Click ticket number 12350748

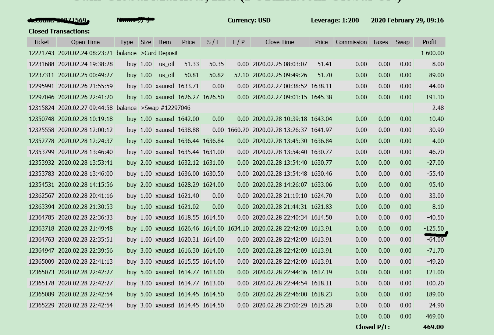[42, 119]
